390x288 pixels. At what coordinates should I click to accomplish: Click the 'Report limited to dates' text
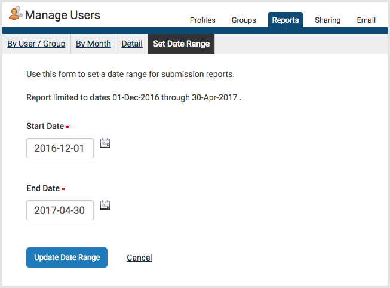click(x=134, y=97)
